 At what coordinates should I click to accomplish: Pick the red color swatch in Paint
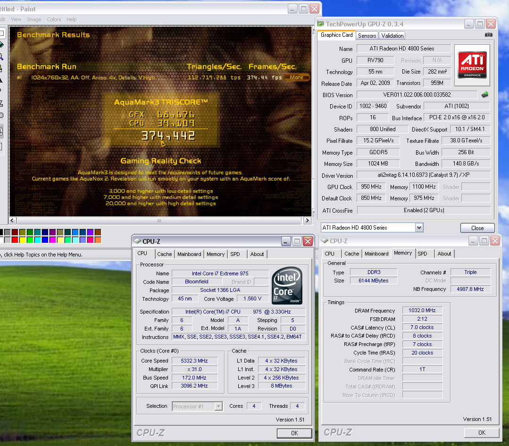click(15, 240)
